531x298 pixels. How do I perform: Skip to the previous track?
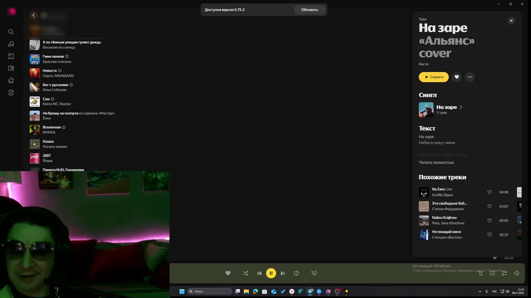pyautogui.click(x=259, y=273)
